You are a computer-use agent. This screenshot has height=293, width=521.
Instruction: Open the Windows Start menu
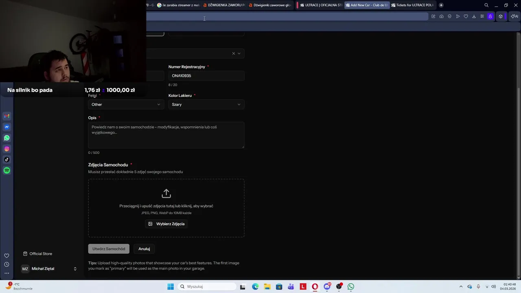pos(171,286)
